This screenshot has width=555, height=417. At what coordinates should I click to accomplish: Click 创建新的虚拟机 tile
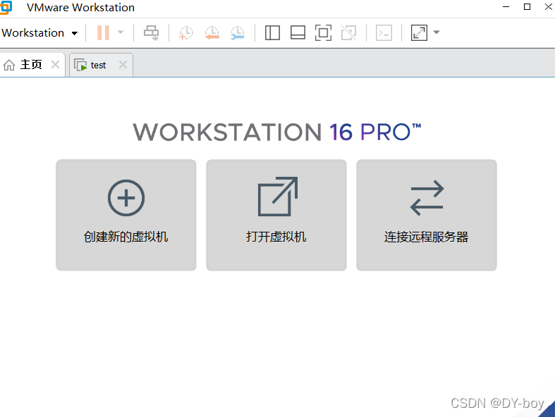[x=126, y=215]
